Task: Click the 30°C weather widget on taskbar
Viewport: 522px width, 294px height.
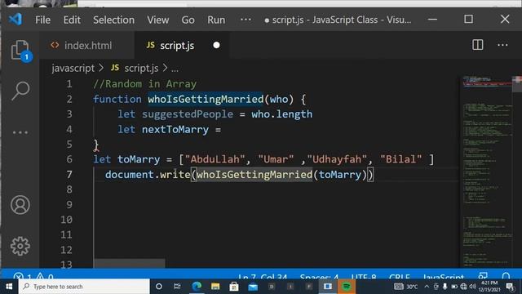Action: 406,287
